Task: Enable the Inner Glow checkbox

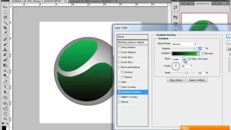Action: tap(119, 62)
